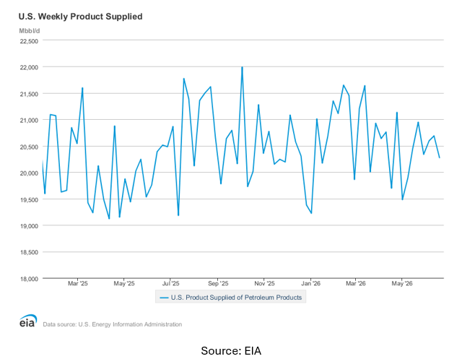The height and width of the screenshot is (364, 462).
Task: Click the 19,000 y-axis label
Action: 29,226
